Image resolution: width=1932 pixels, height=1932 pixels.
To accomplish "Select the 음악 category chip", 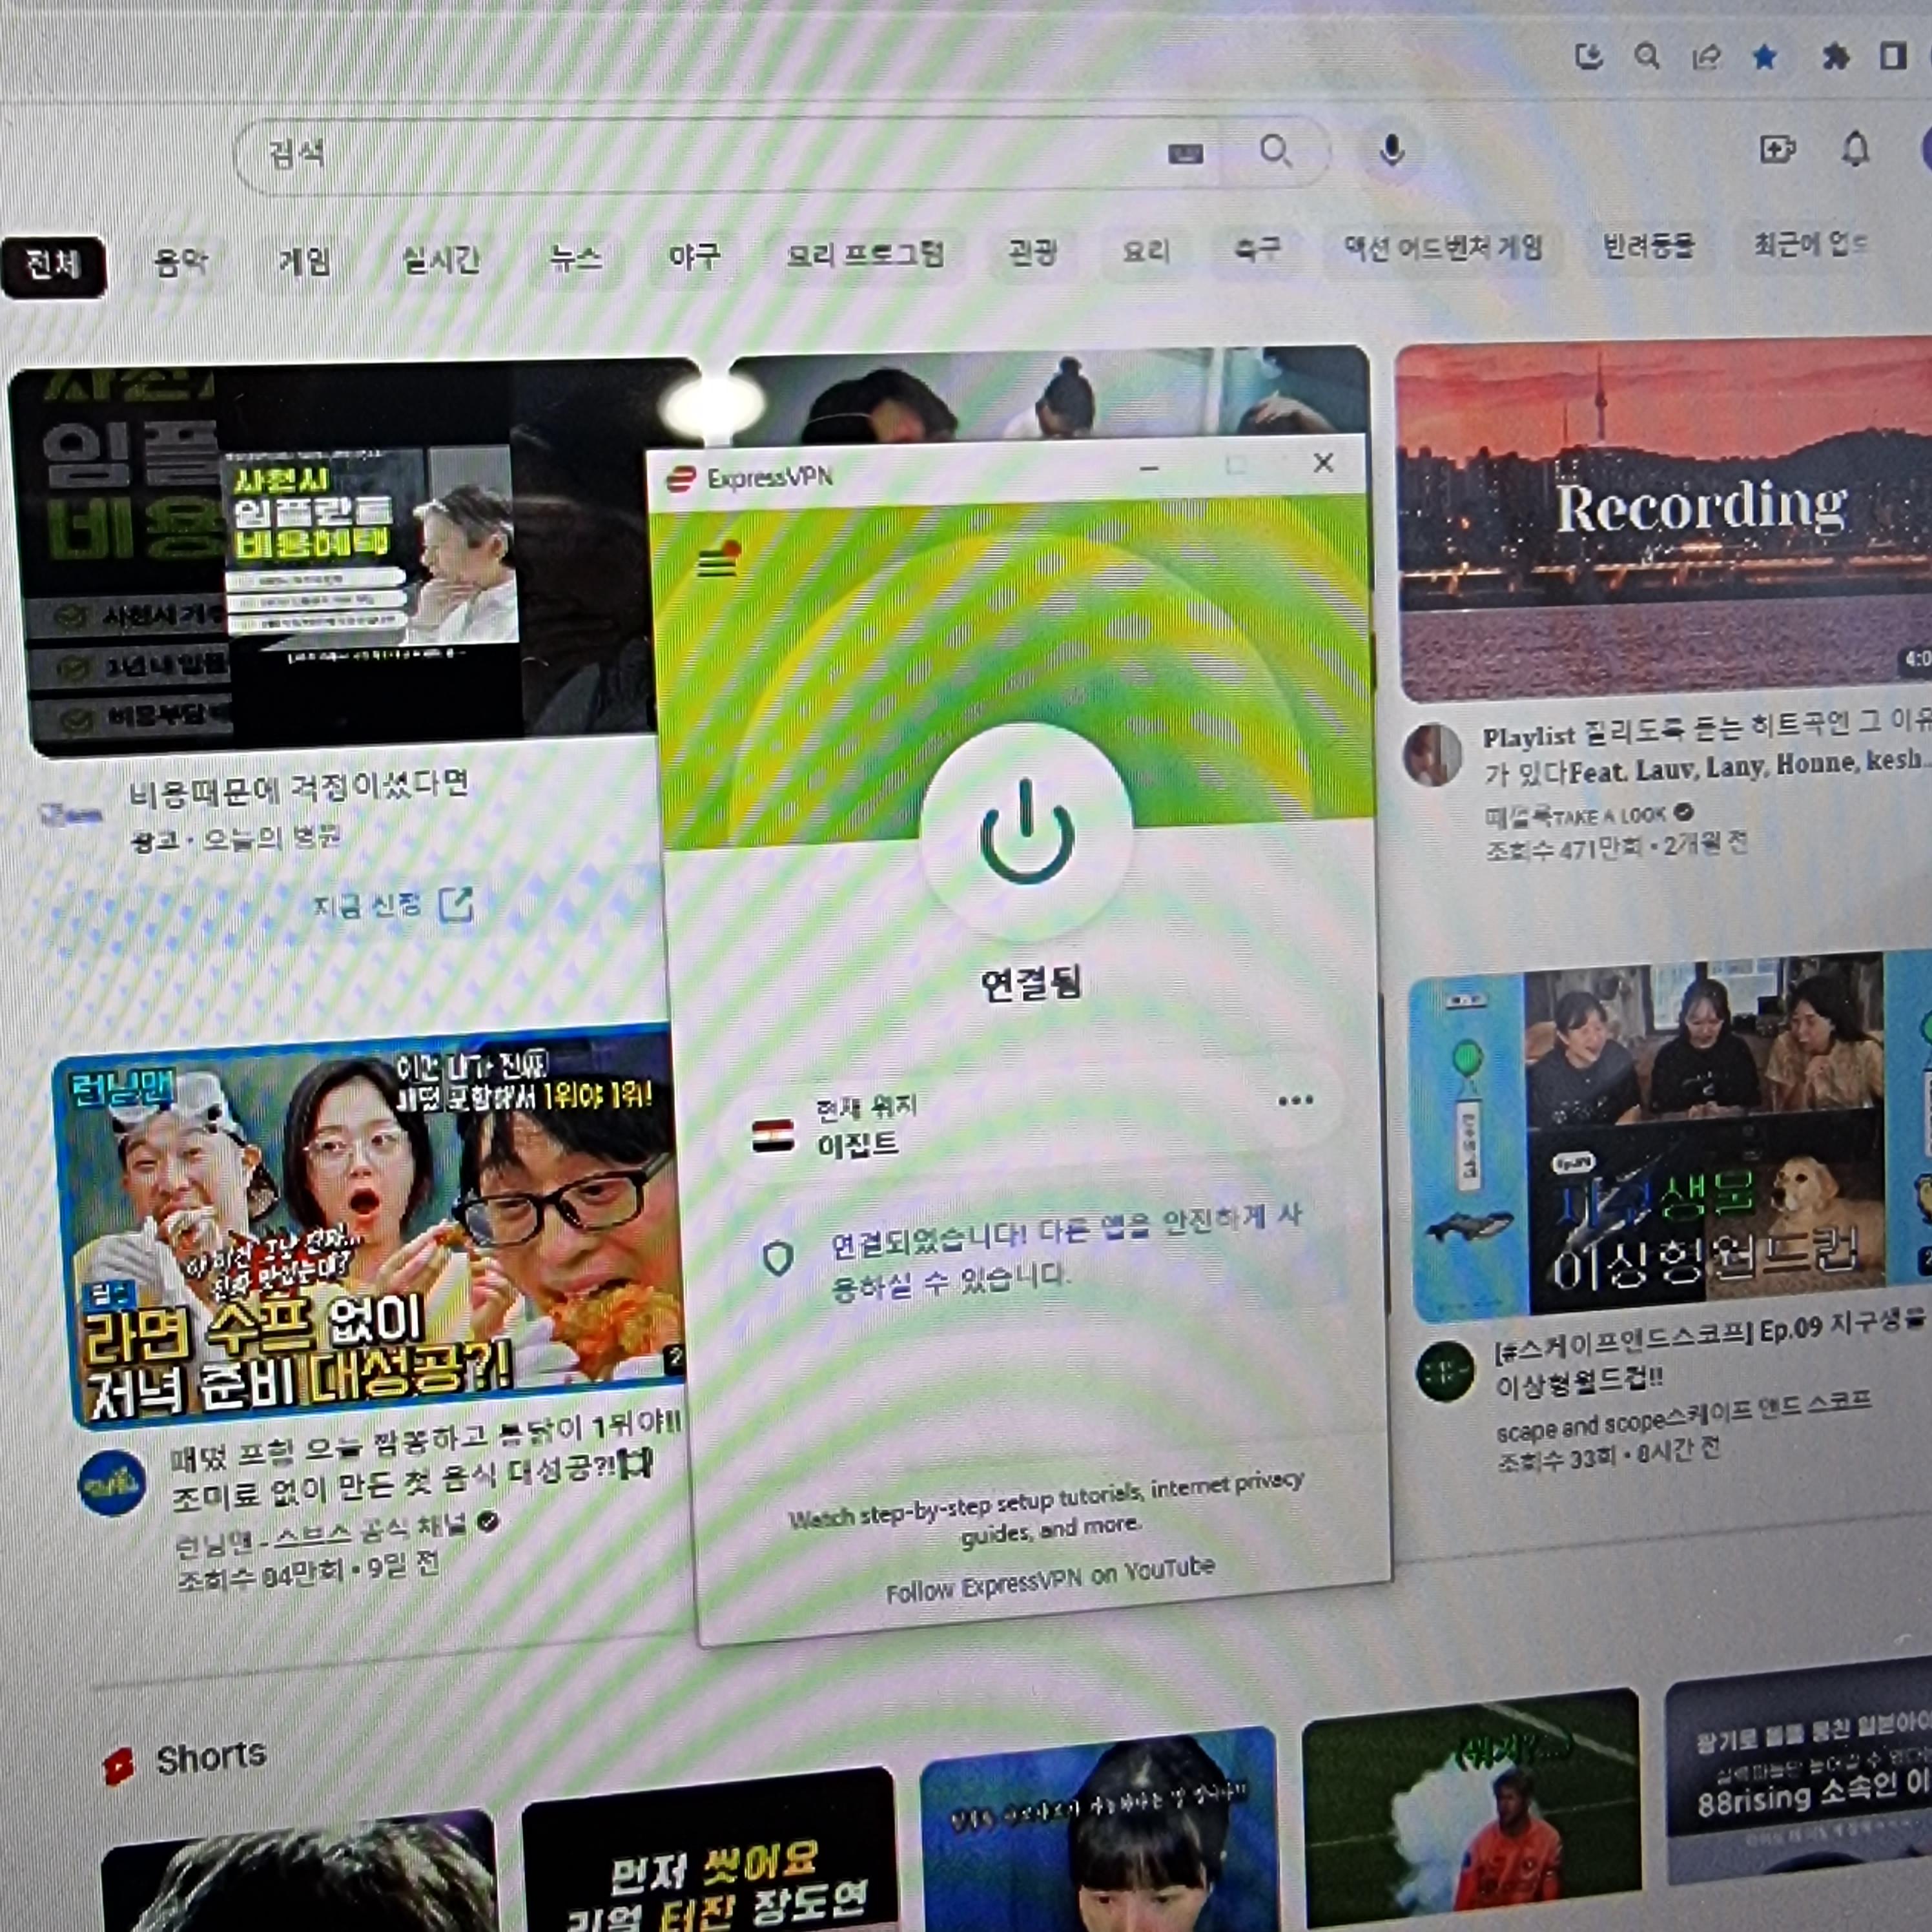I will click(180, 262).
